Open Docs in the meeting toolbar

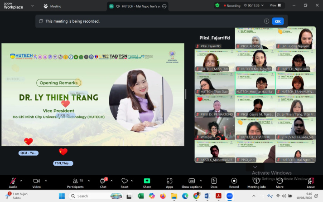[214, 181]
